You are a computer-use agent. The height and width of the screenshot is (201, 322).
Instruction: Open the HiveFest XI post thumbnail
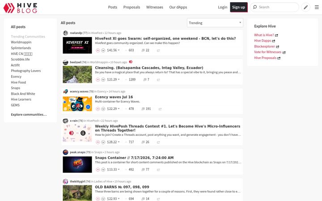coord(77,45)
